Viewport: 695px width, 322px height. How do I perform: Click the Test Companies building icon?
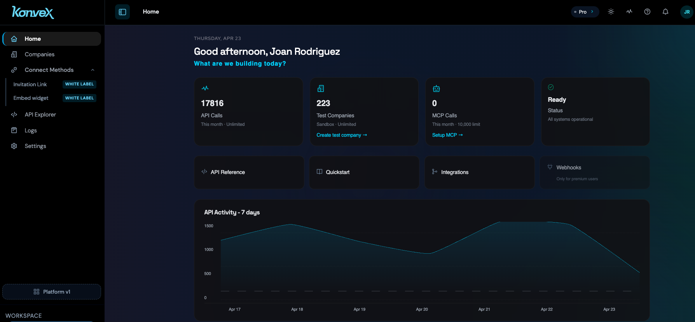(x=321, y=89)
